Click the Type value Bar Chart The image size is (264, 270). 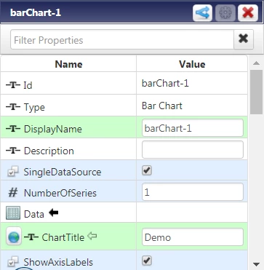coord(162,106)
